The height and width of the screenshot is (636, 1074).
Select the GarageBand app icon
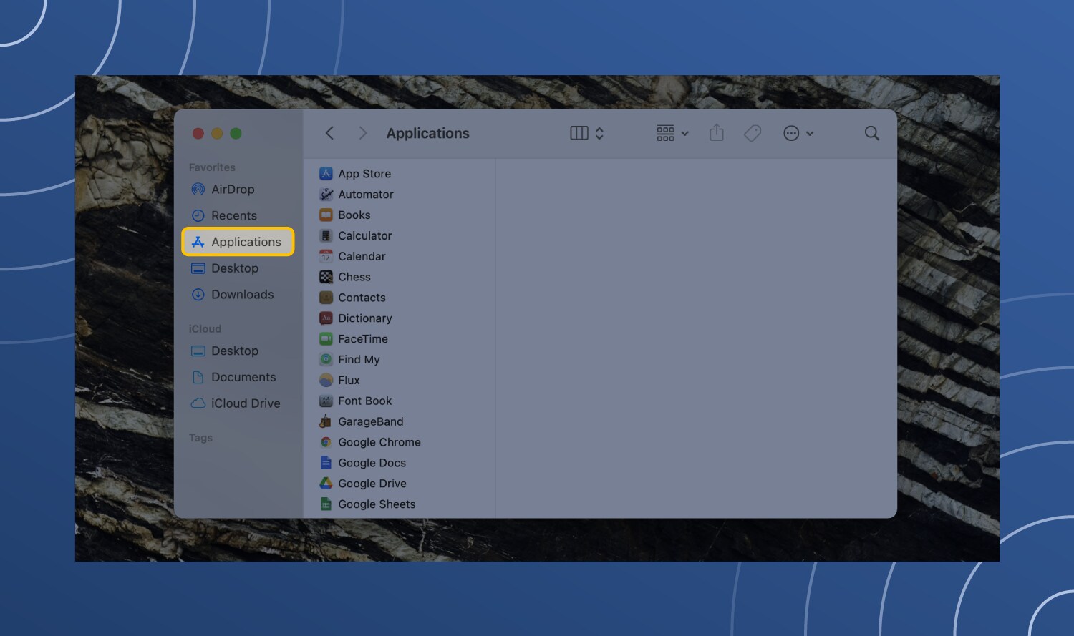tap(326, 421)
